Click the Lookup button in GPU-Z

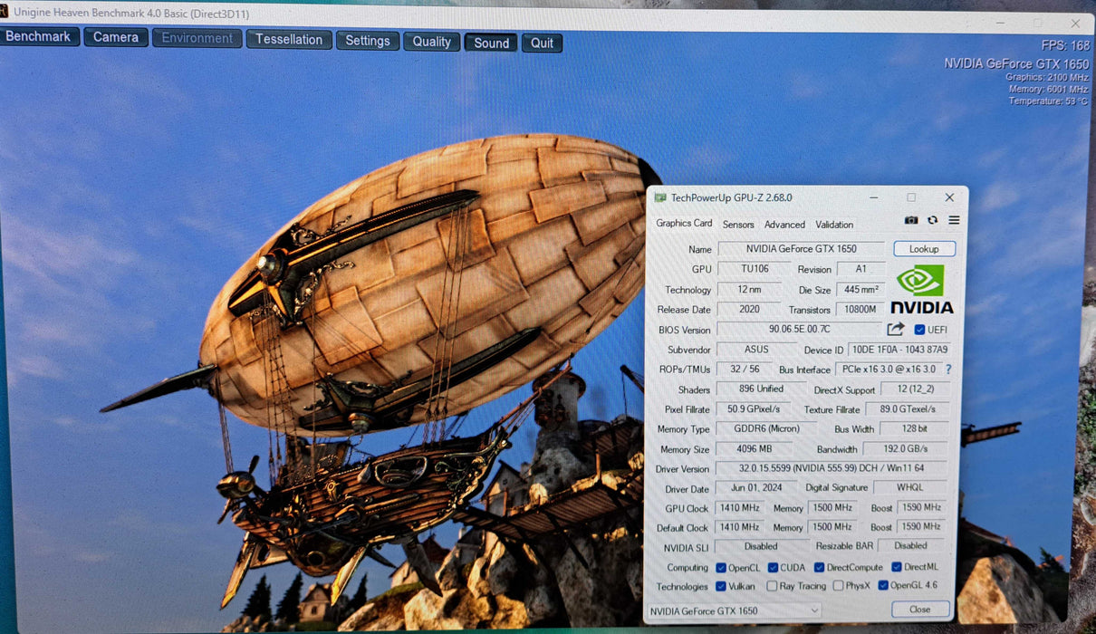point(924,248)
